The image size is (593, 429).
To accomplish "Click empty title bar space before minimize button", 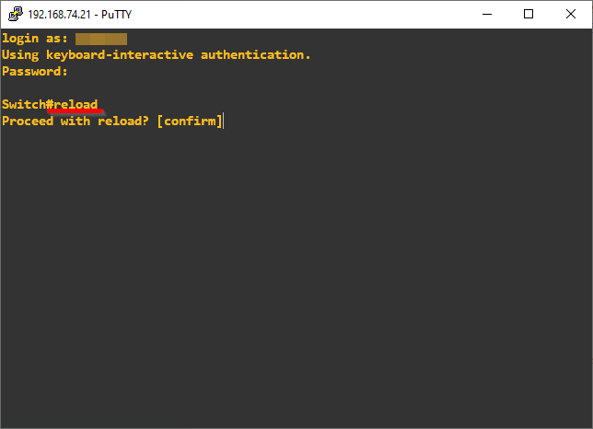I will tap(304, 14).
